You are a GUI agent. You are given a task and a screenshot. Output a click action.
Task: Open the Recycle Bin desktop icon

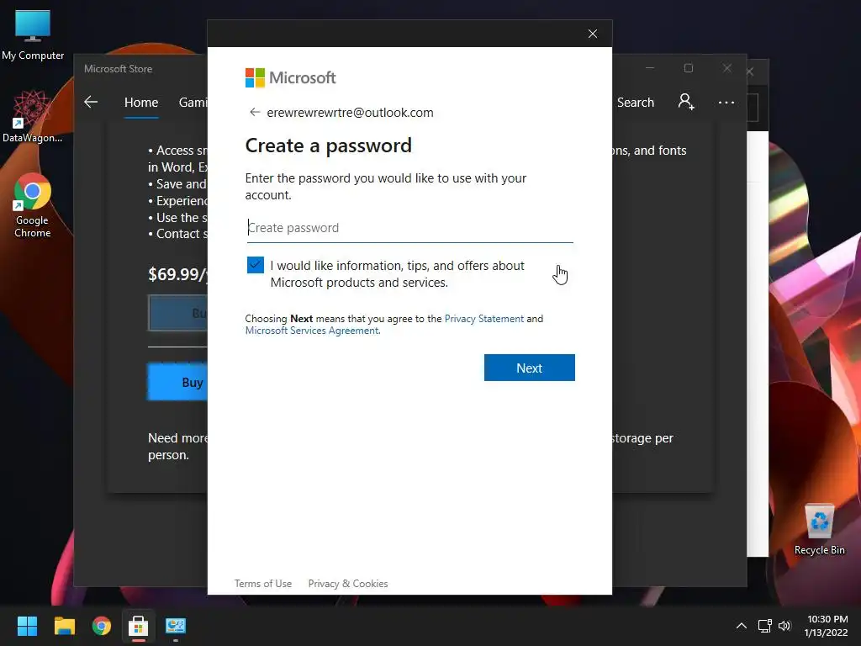click(x=819, y=529)
